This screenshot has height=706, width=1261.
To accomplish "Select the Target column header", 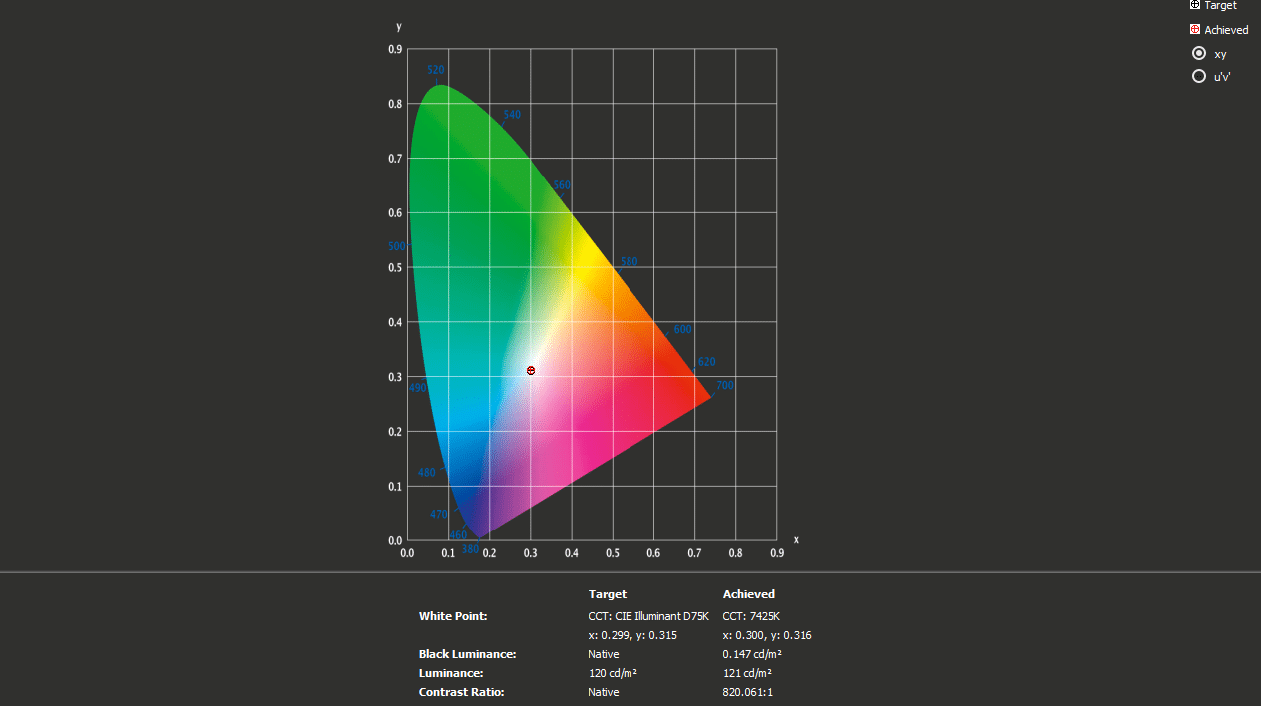I will coord(608,594).
